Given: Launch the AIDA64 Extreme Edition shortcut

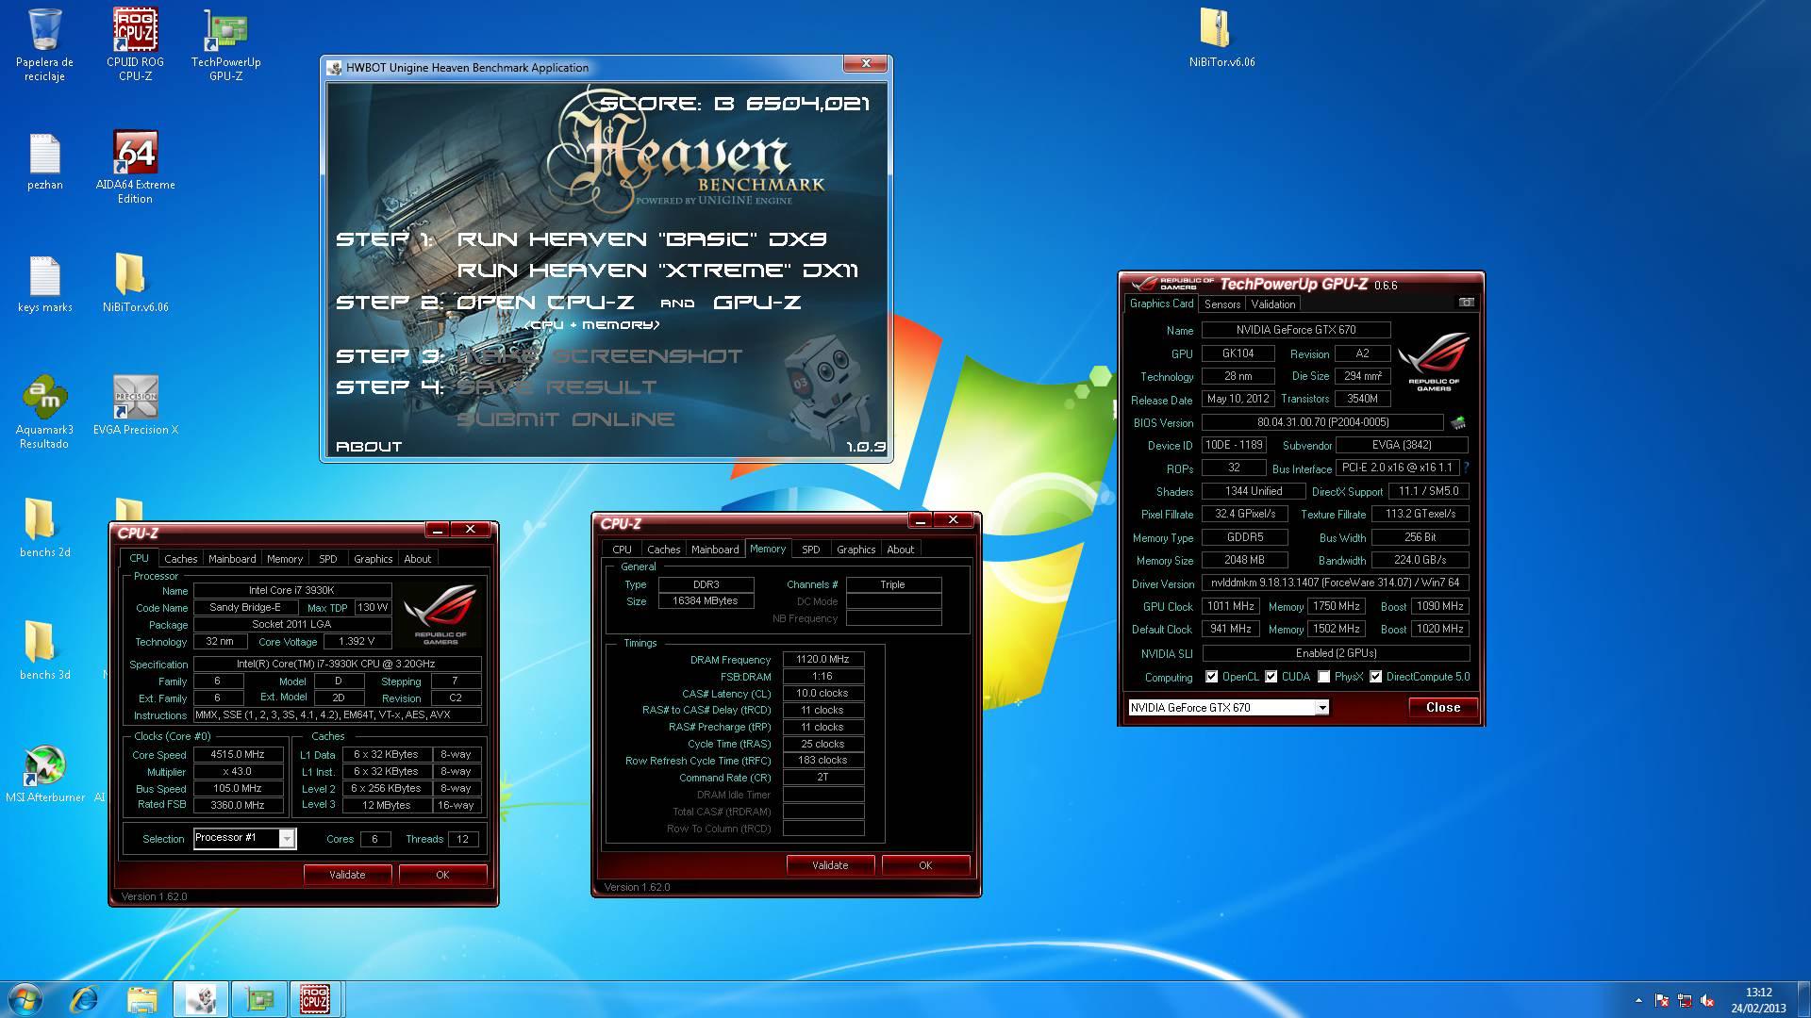Looking at the screenshot, I should point(135,166).
